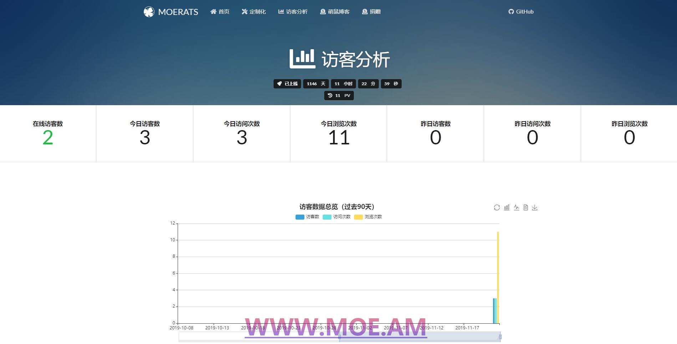The height and width of the screenshot is (344, 677).
Task: Click the 22 分 minutes badge
Action: pyautogui.click(x=368, y=84)
